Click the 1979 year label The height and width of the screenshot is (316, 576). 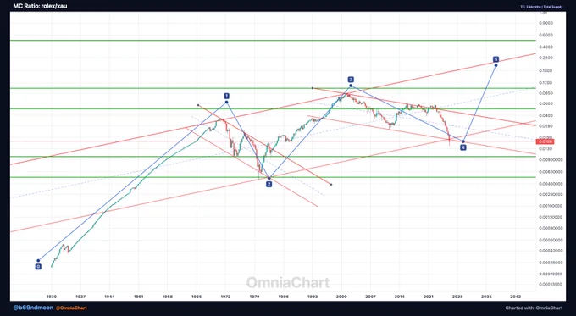[255, 297]
